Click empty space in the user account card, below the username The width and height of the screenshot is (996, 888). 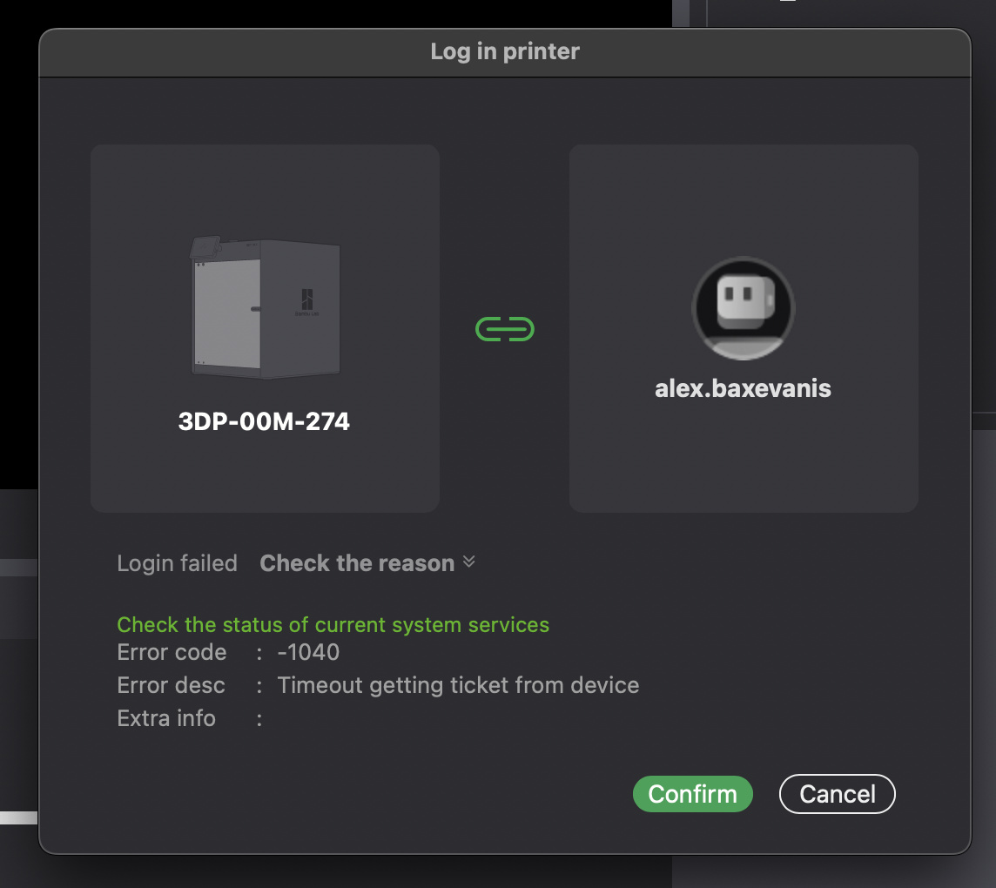(x=743, y=457)
